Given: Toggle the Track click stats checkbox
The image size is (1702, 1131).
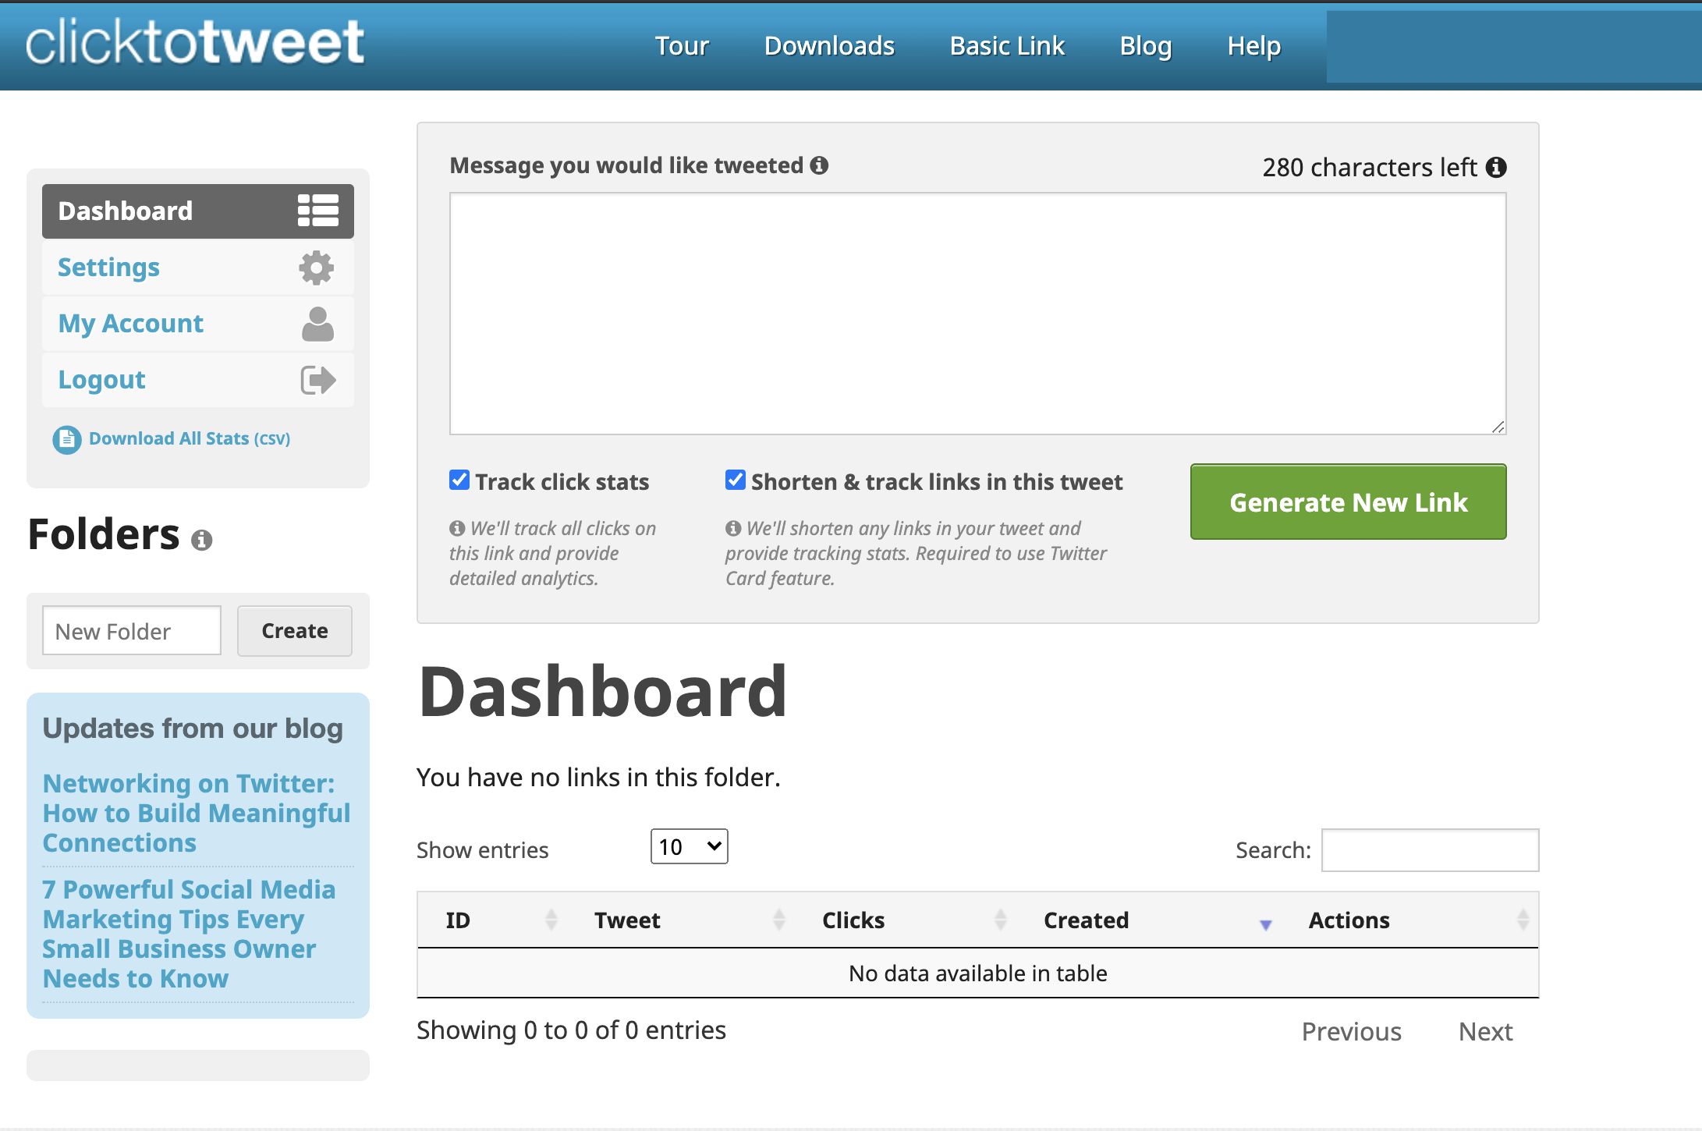Looking at the screenshot, I should 458,481.
